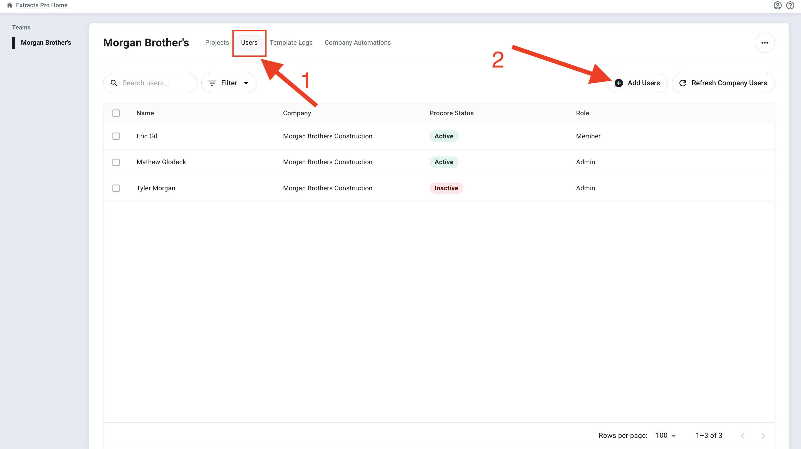Click the Refresh Company Users button
This screenshot has width=801, height=449.
coord(723,83)
